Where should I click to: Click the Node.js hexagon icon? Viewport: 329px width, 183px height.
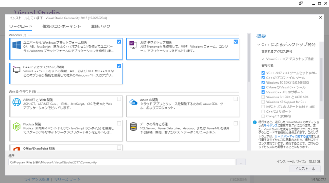pos(16,127)
